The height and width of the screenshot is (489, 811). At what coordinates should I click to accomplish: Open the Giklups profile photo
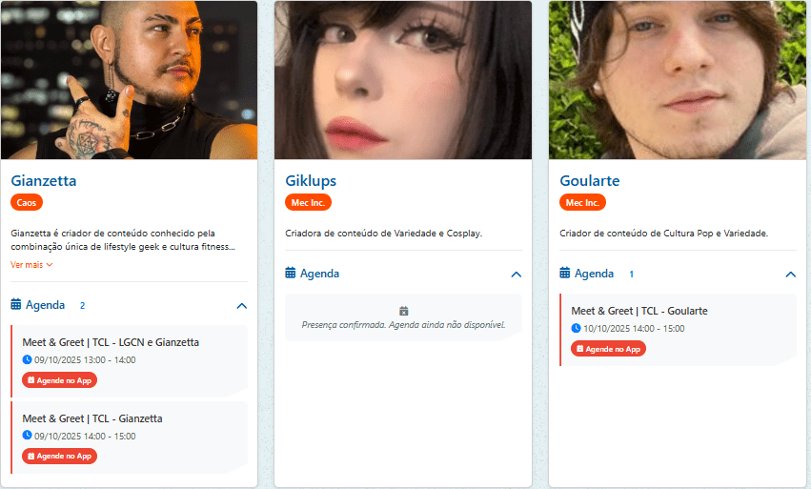(x=403, y=80)
